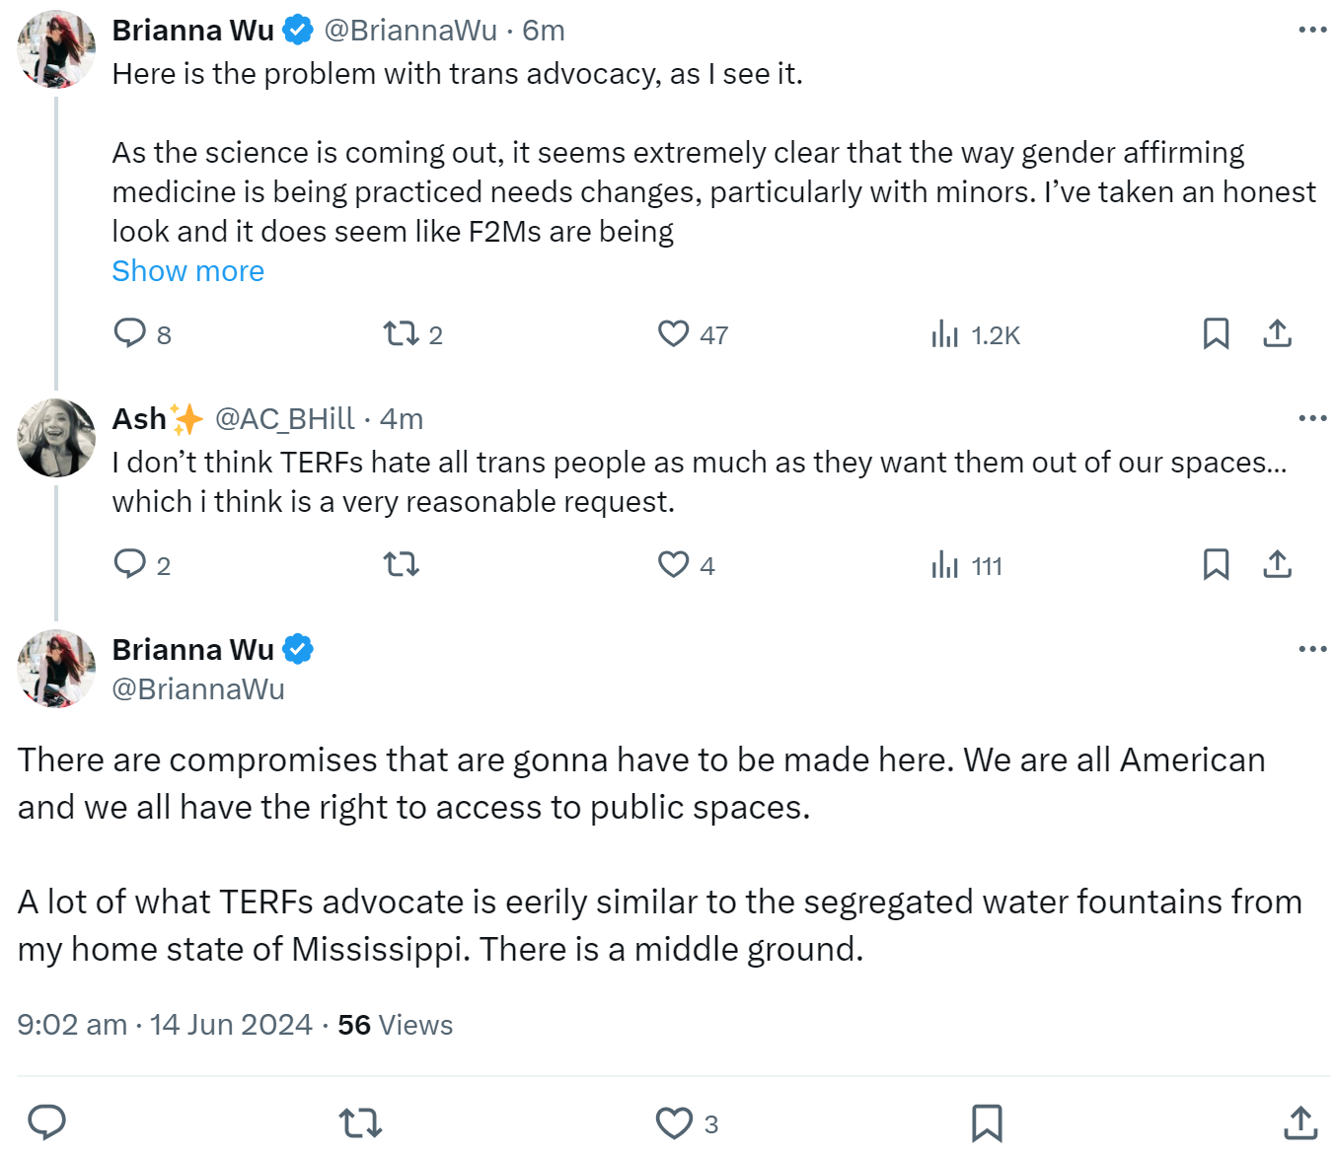Reply to Brianna Wu's first tweet
This screenshot has width=1335, height=1155.
(x=130, y=333)
